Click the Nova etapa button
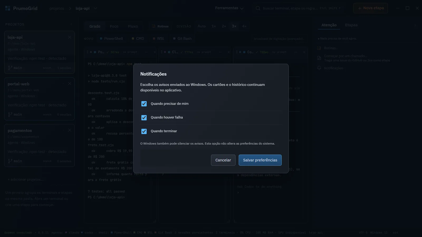 (371, 8)
